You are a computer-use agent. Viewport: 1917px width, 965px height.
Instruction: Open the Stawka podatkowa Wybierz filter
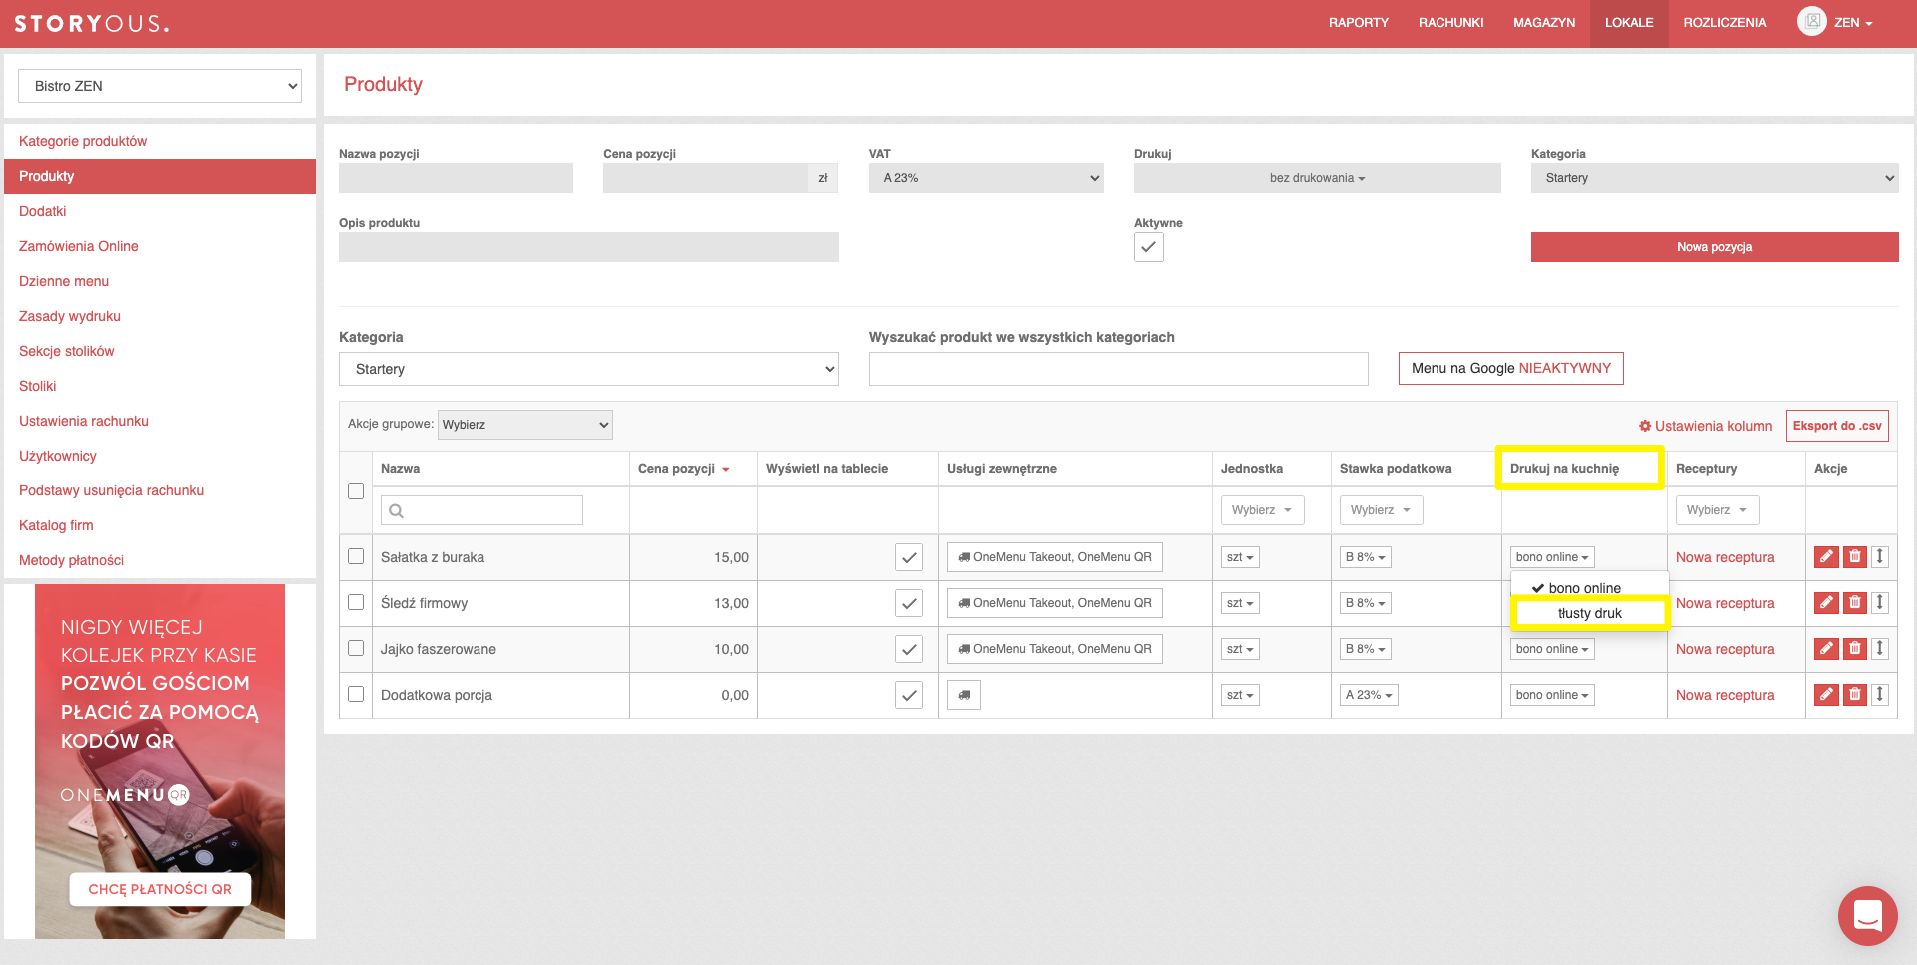[1381, 510]
